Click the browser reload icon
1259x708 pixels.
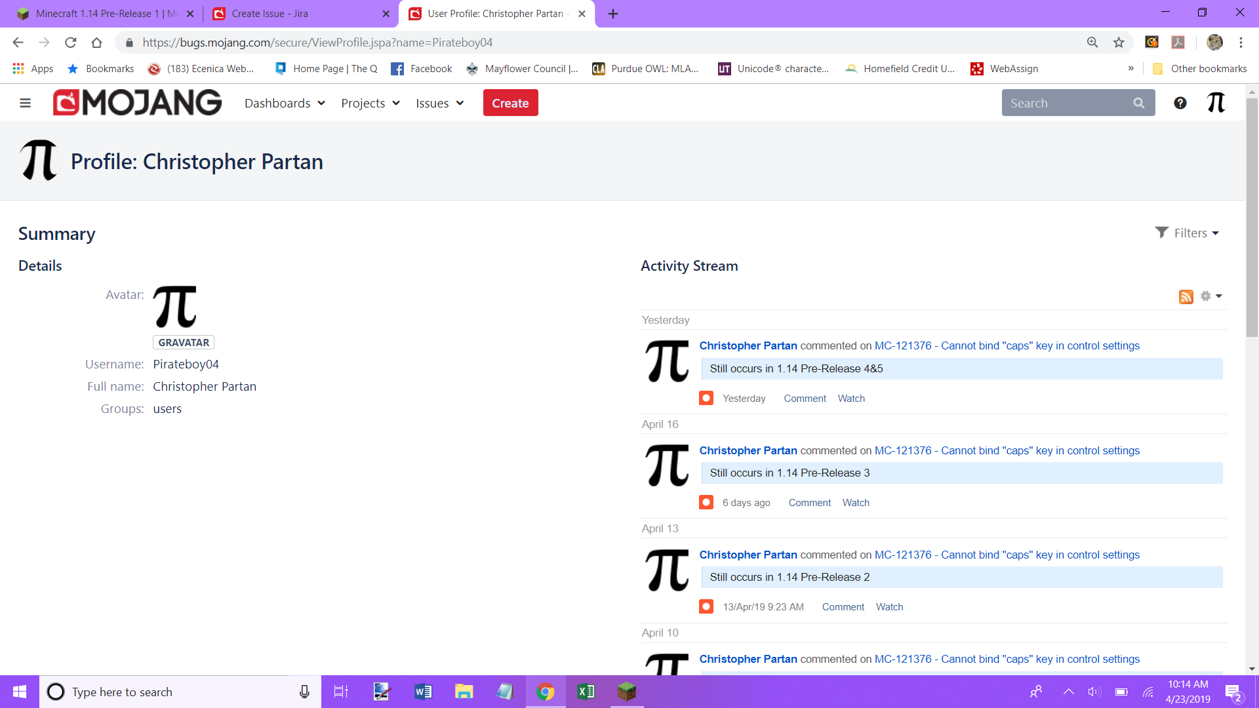[71, 43]
